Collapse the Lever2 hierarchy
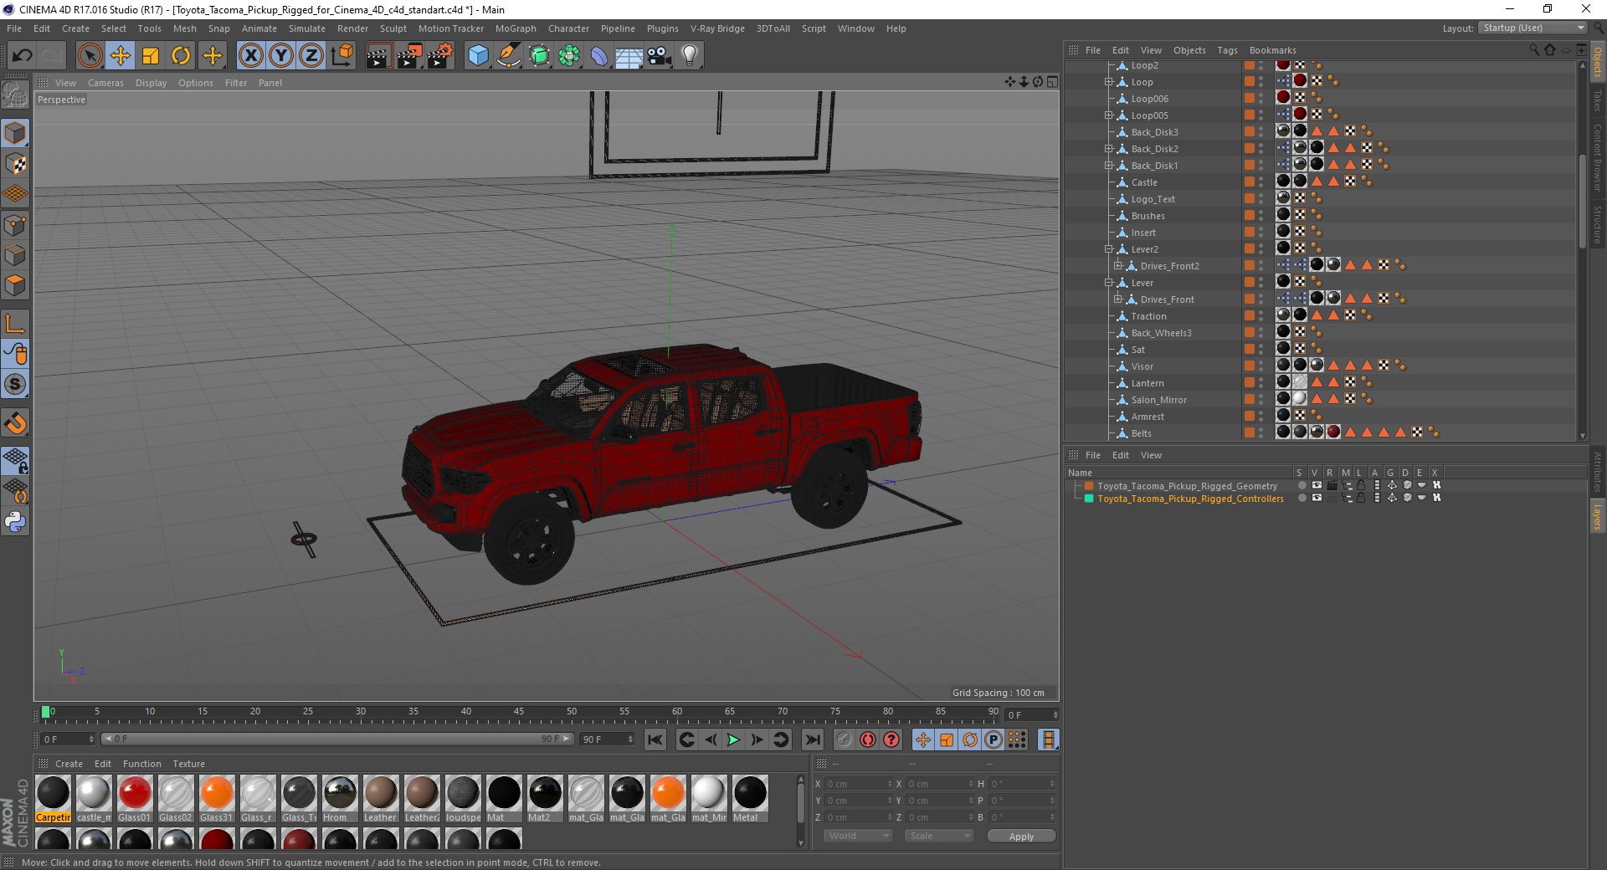The height and width of the screenshot is (870, 1607). coord(1108,249)
